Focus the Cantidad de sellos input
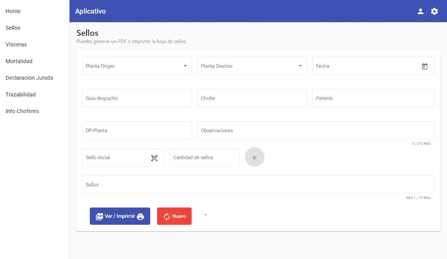The image size is (447, 259). pos(204,157)
